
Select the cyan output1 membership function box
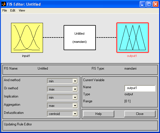(x=133, y=38)
